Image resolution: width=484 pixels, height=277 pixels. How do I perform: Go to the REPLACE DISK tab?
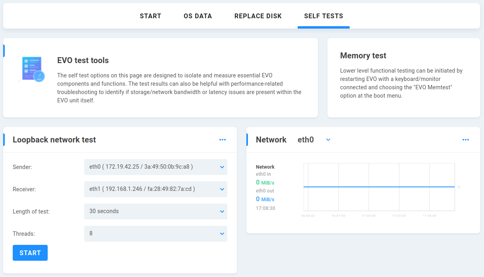tap(258, 16)
